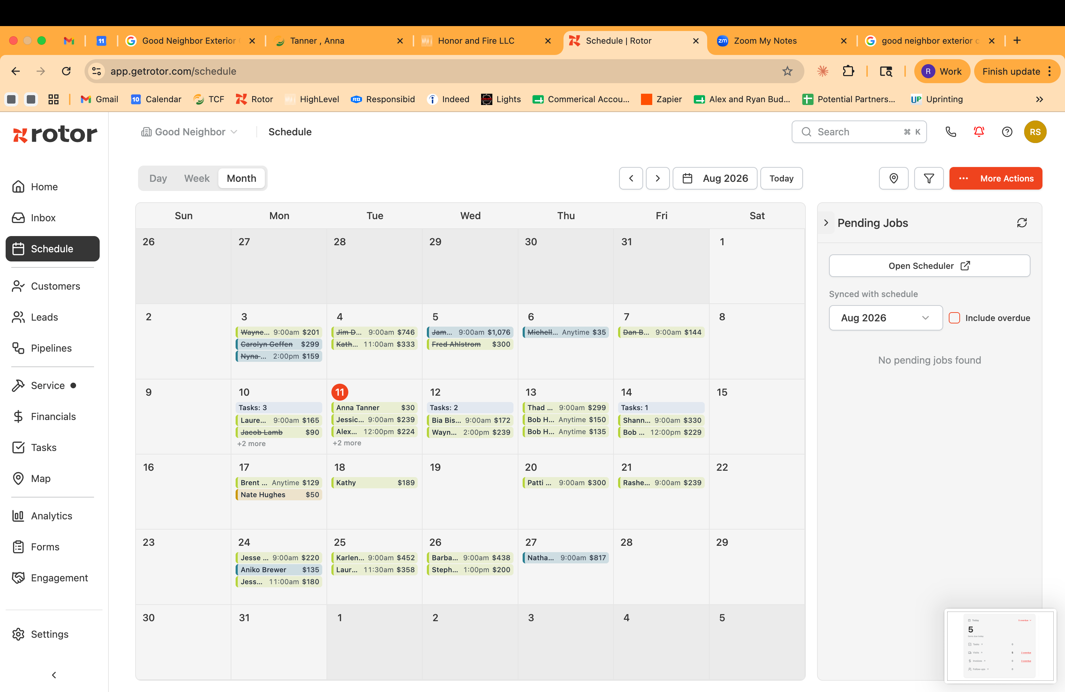Switch to Day view

pos(158,178)
